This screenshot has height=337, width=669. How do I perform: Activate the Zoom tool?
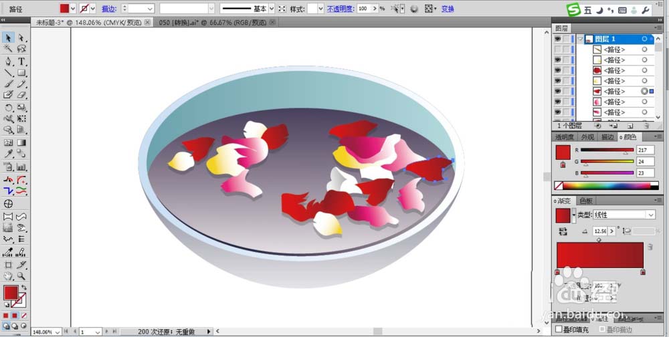coord(21,276)
